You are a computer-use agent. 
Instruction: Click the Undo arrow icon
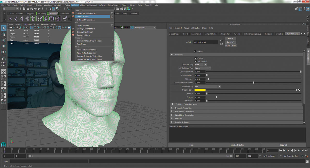pos(35,9)
